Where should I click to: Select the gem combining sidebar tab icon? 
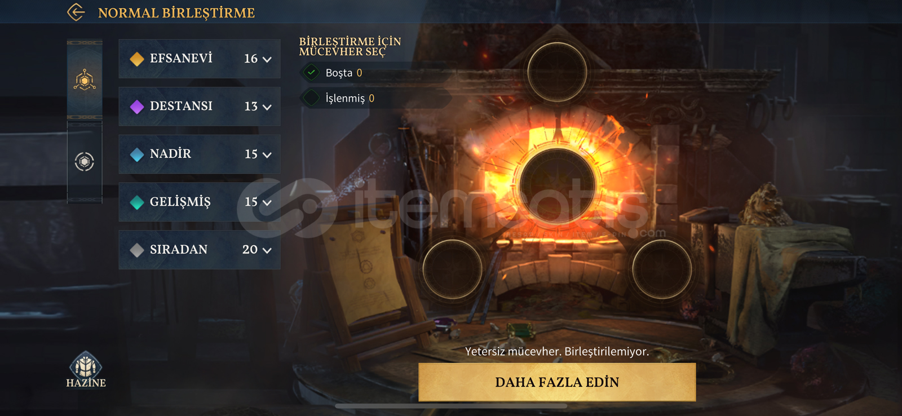[85, 80]
